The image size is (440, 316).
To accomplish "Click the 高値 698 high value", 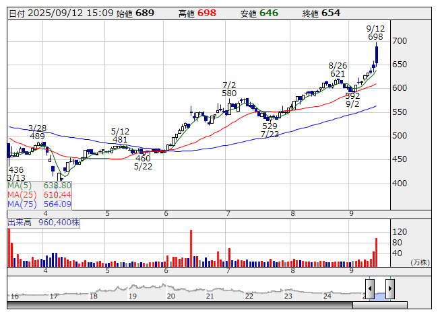I will tap(197, 13).
